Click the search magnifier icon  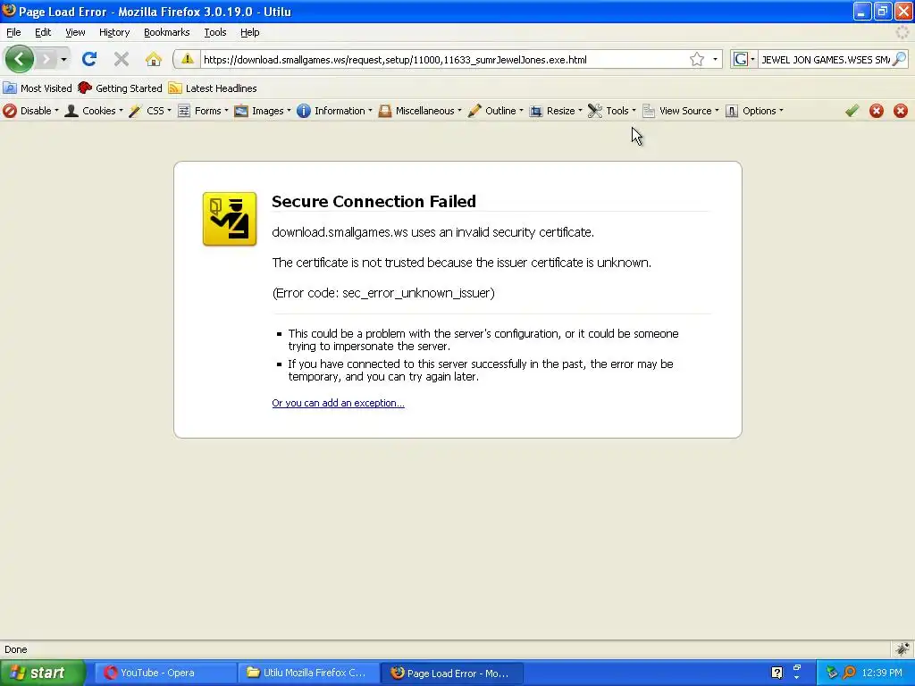tap(899, 59)
